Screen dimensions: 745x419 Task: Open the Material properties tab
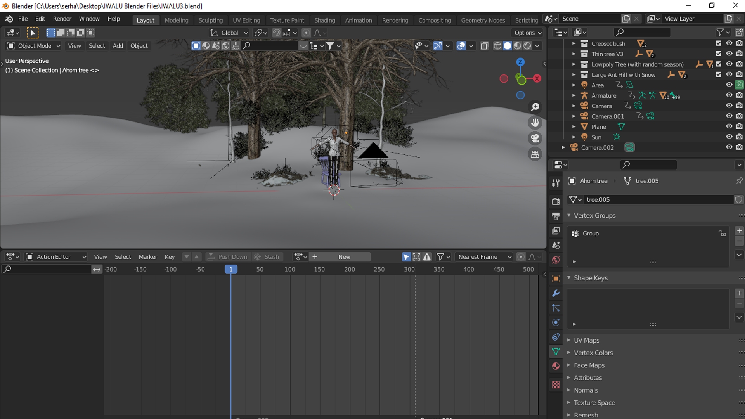tap(556, 366)
